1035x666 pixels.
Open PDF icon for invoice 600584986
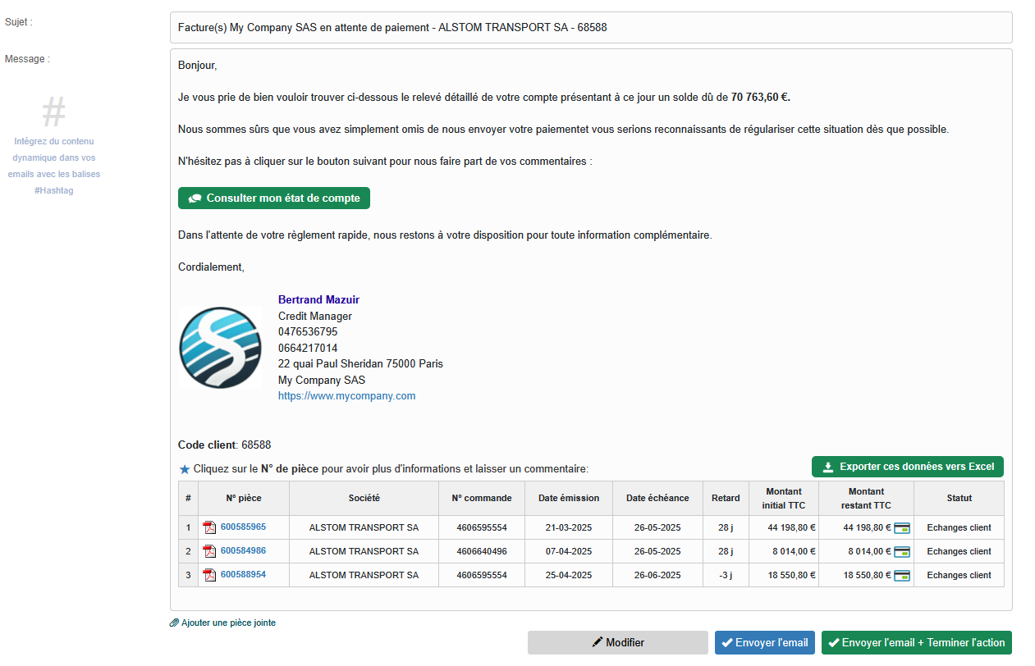point(210,551)
